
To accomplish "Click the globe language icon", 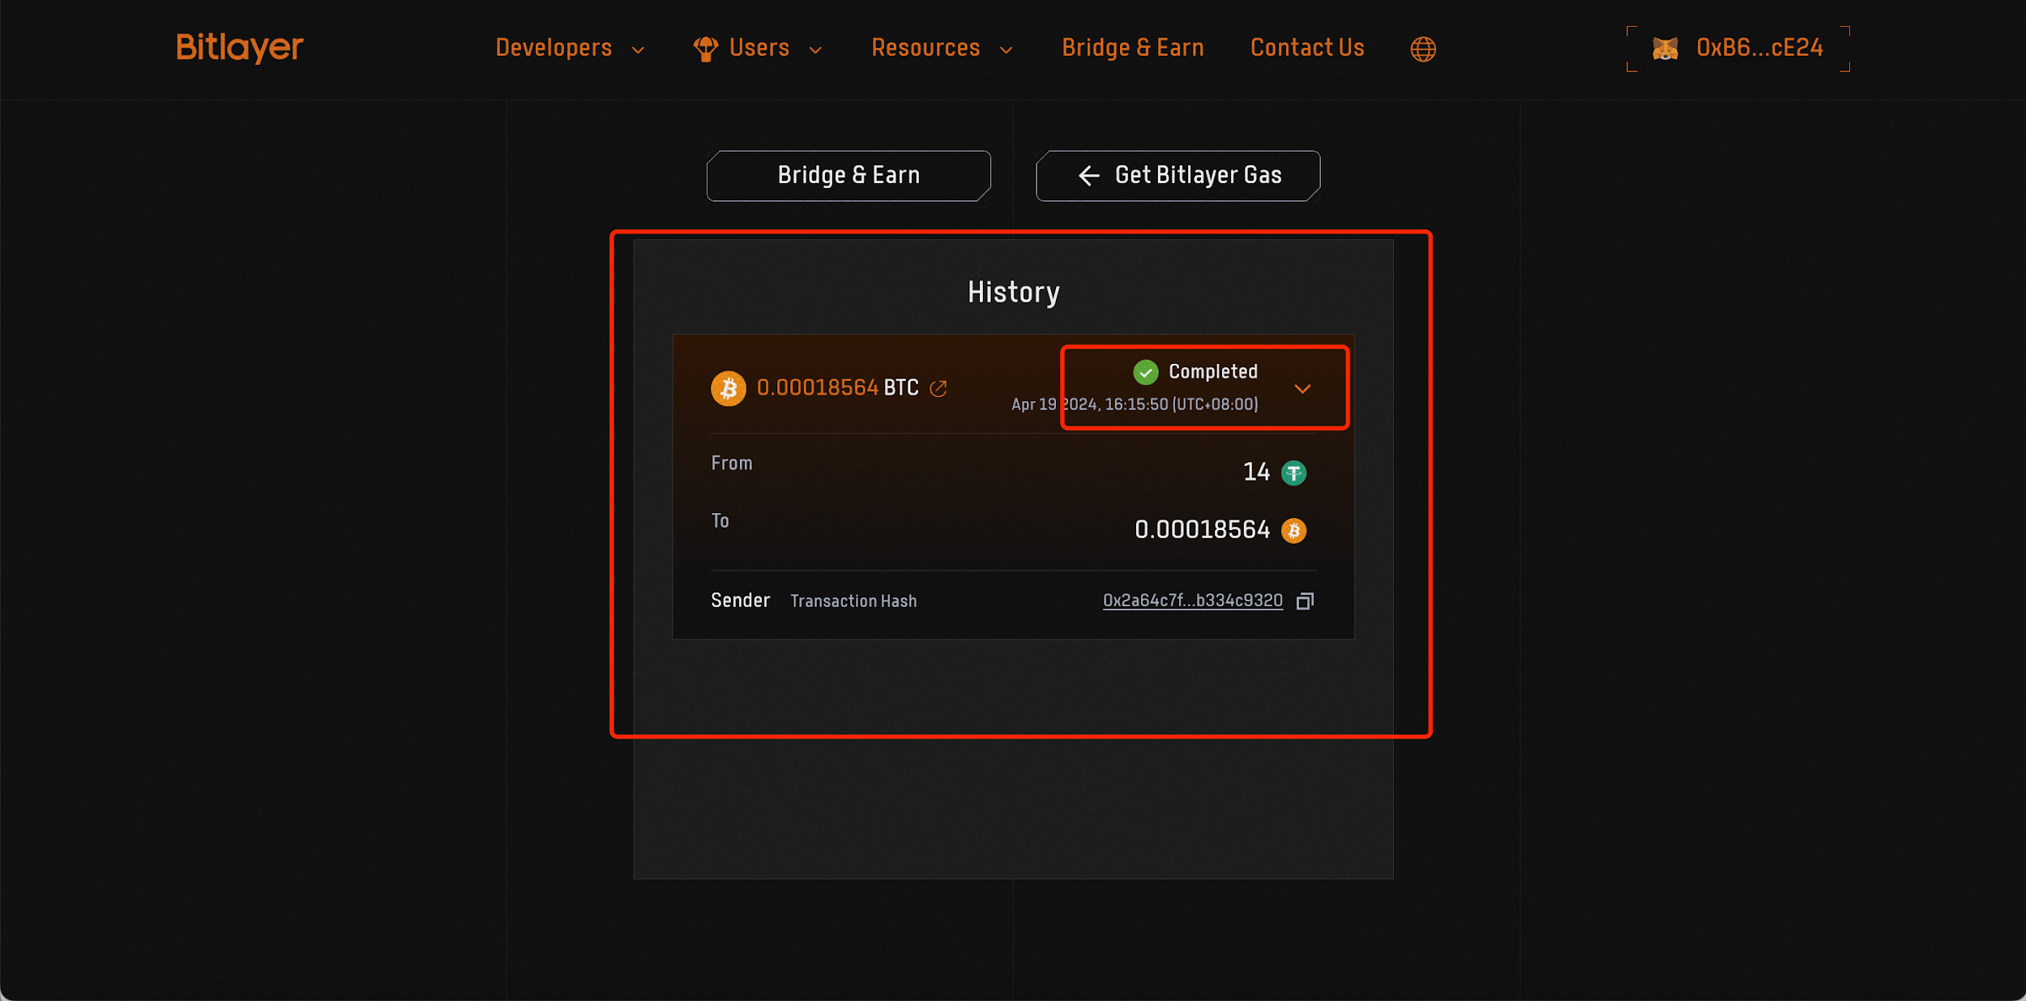I will (x=1422, y=49).
